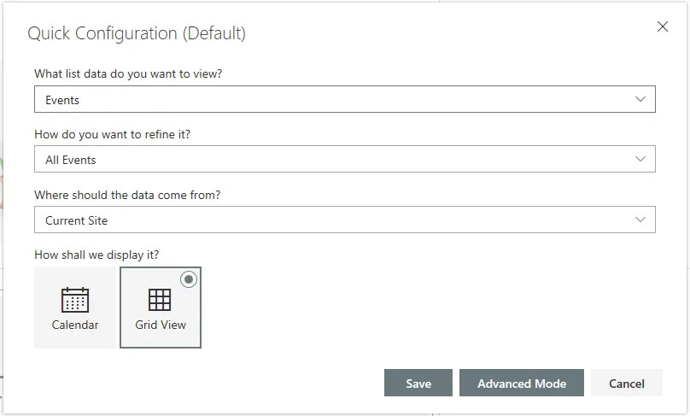690x416 pixels.
Task: Choose the Calendar display icon
Action: pyautogui.click(x=75, y=300)
